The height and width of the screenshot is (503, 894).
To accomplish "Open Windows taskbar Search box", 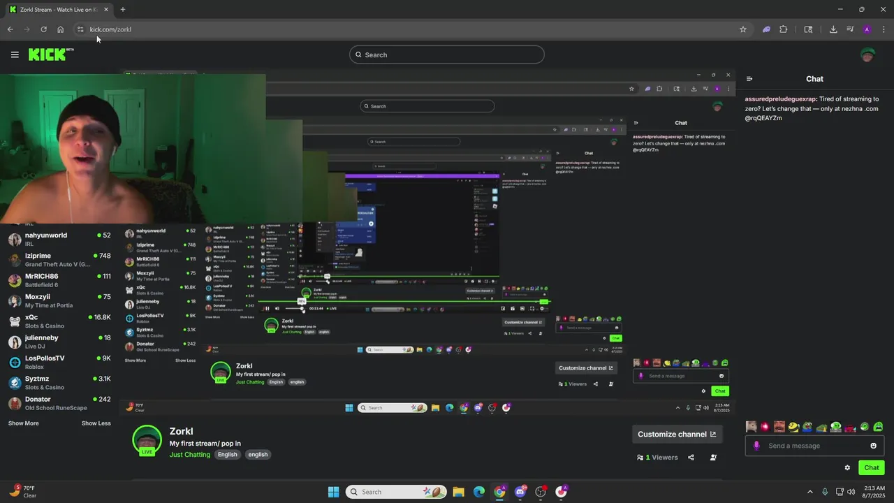I will pos(396,492).
